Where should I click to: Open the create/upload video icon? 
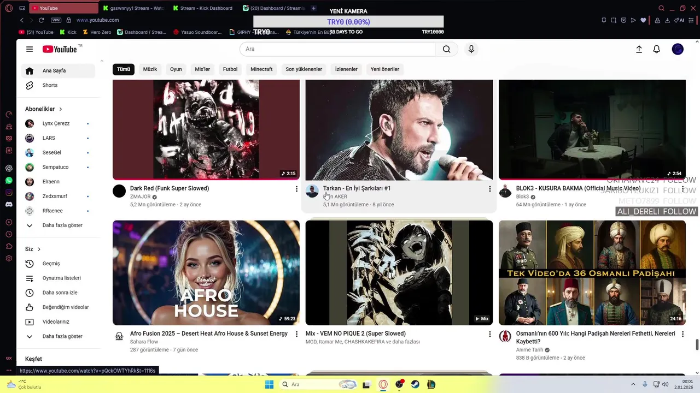coord(639,49)
